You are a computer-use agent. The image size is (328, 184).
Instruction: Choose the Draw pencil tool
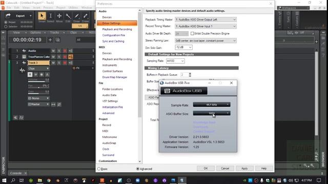(76, 16)
